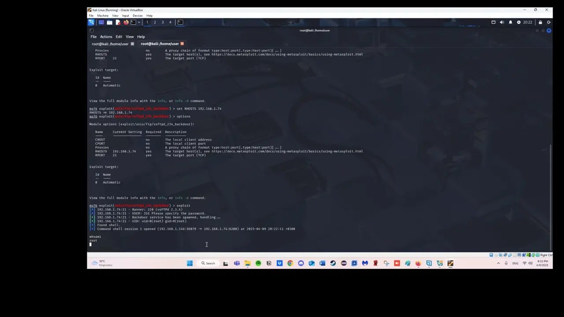Screen dimensions: 564x317
Task: Open Notion in Windows taskbar
Action: (269, 263)
